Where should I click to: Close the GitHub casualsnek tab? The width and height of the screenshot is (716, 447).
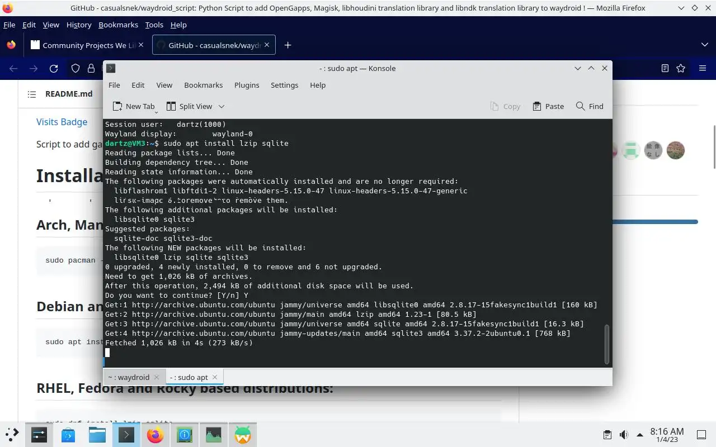click(266, 45)
